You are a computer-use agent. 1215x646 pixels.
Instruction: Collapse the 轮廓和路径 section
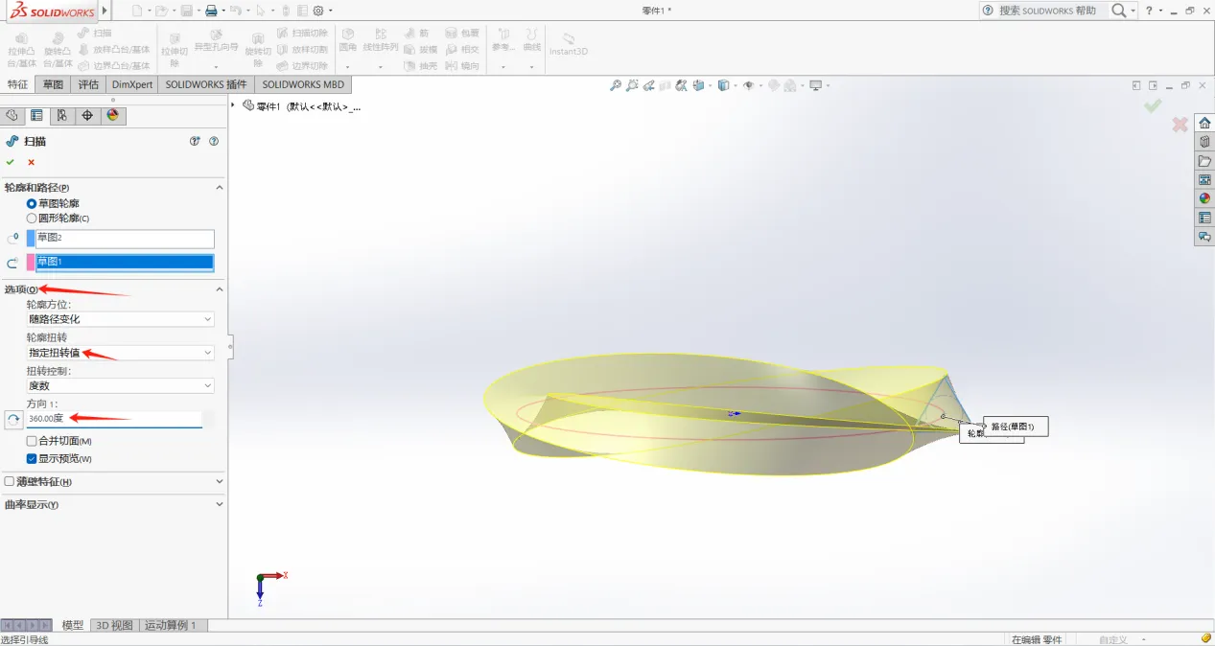coord(219,188)
